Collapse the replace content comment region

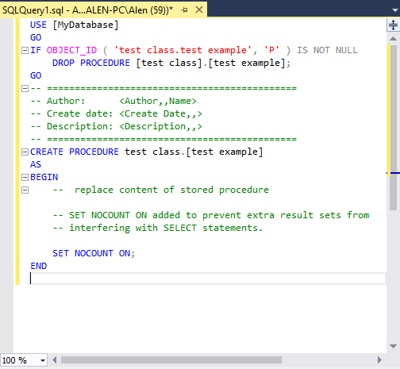pyautogui.click(x=25, y=190)
